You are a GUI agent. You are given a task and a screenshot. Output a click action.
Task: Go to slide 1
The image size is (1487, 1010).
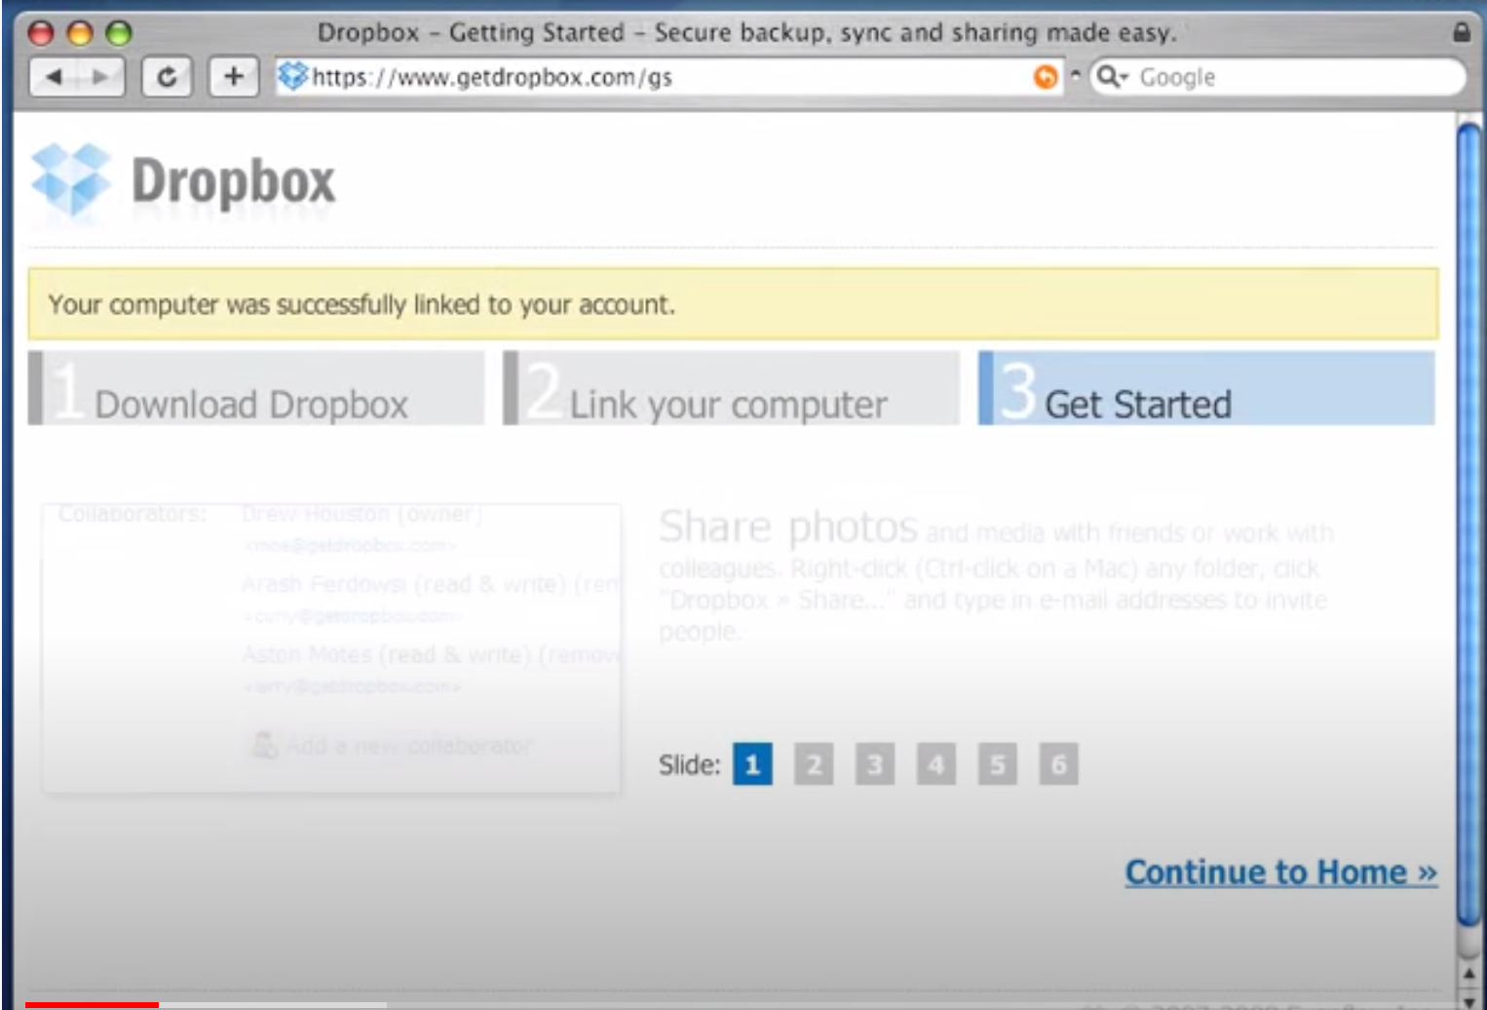(752, 764)
